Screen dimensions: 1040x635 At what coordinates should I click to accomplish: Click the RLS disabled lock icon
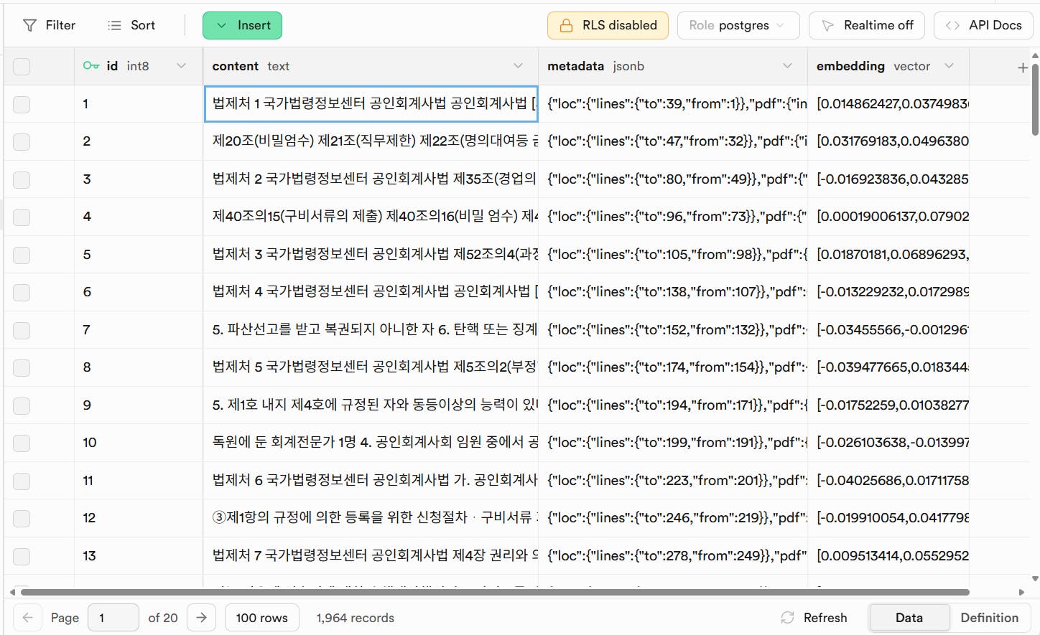[x=566, y=26]
